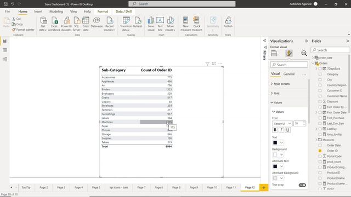The height and width of the screenshot is (197, 351).
Task: Toggle Bold for values
Action: (275, 130)
